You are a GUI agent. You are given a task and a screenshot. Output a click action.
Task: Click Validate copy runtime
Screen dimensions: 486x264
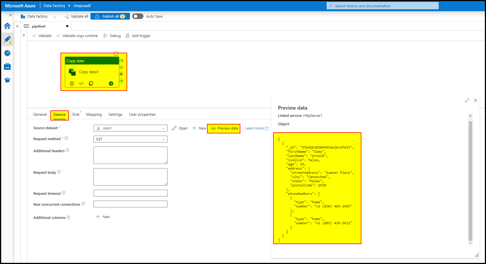point(77,36)
